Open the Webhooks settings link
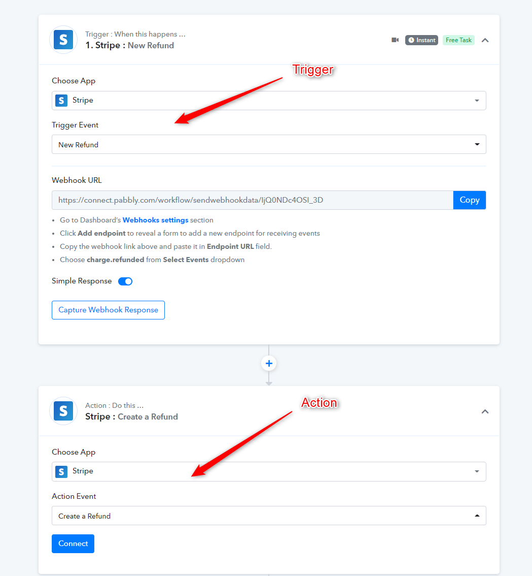Image resolution: width=532 pixels, height=576 pixels. tap(155, 220)
